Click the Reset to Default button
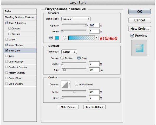The image size is (156, 125). coord(94,107)
